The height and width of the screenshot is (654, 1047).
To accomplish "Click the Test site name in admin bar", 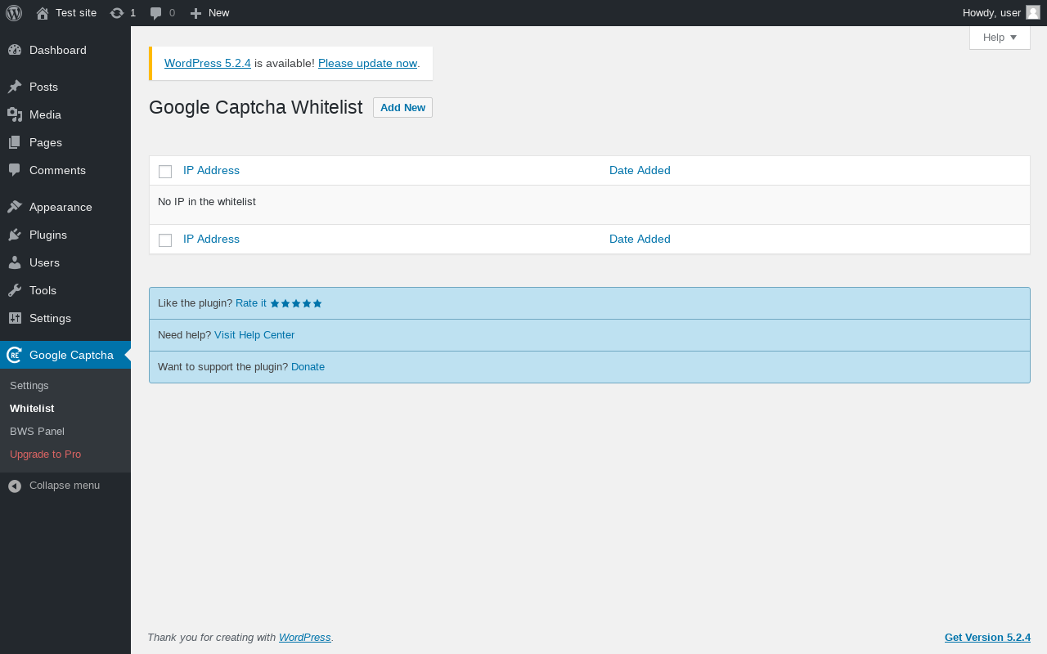I will coord(76,12).
